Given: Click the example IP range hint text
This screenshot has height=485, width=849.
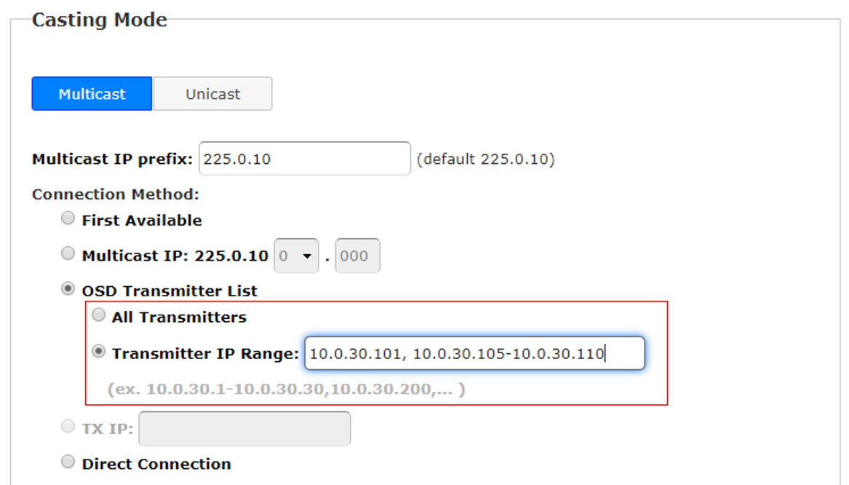Looking at the screenshot, I should [286, 390].
